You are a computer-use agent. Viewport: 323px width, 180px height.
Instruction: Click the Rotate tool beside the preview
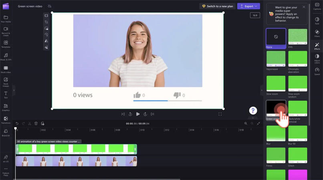tap(46, 35)
